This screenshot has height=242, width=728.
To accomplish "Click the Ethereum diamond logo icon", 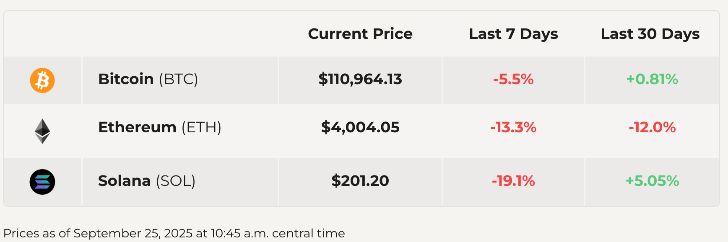I will (42, 131).
